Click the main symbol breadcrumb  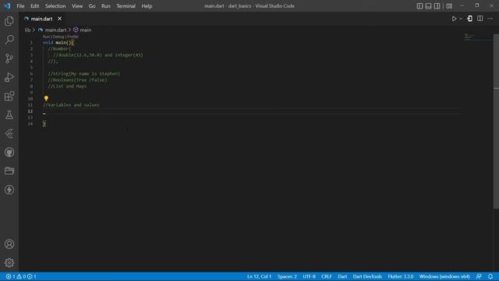coord(85,30)
